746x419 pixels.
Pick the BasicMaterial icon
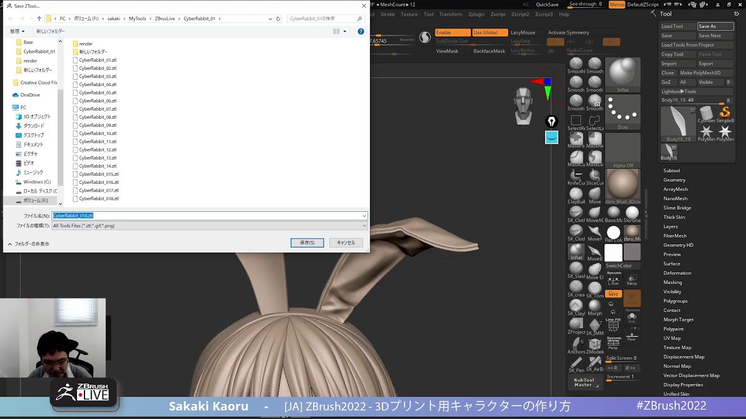point(613,214)
